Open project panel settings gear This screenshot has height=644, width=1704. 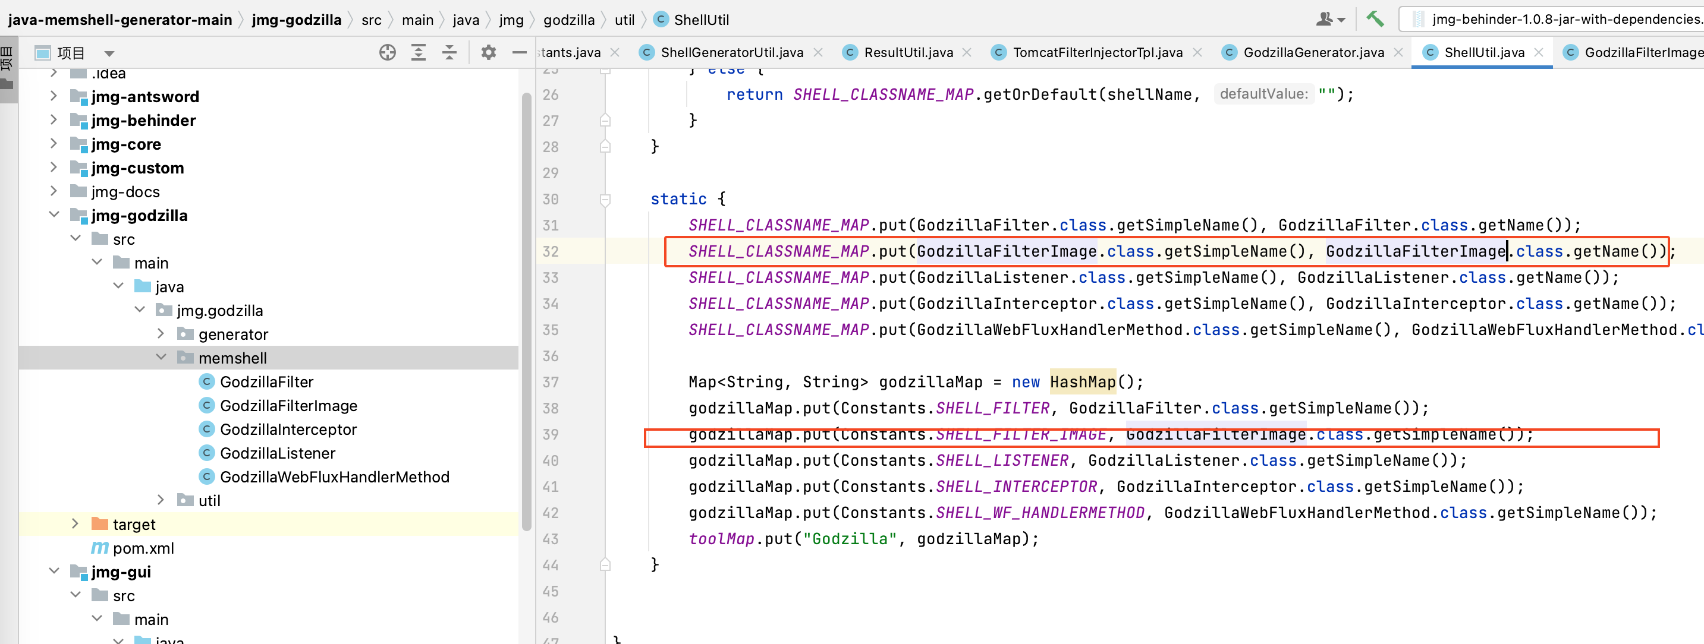488,52
